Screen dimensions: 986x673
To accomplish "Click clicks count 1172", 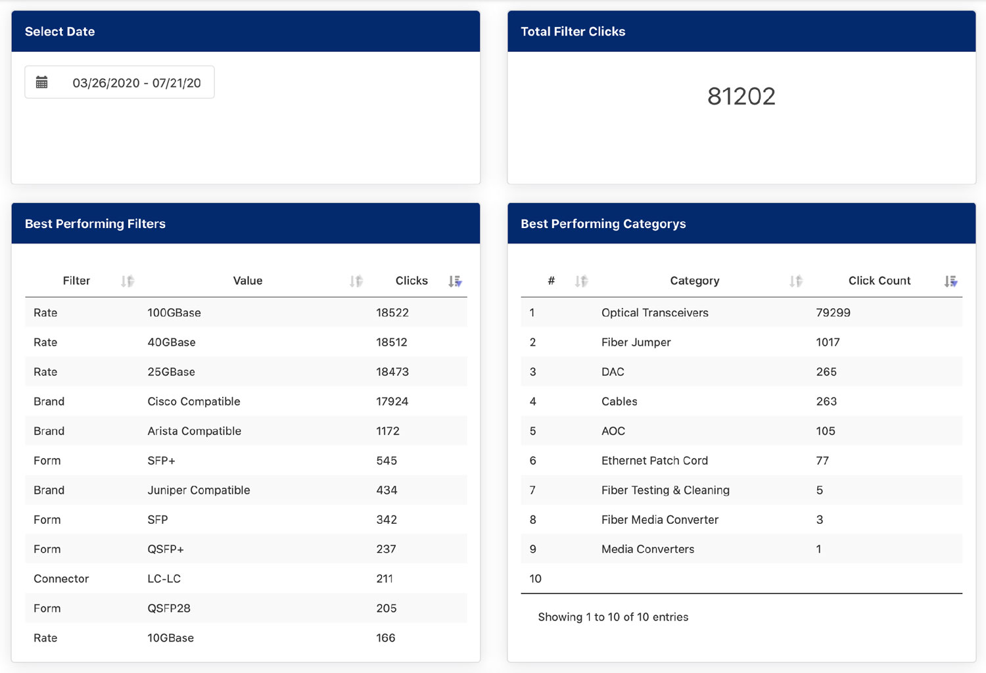I will (388, 431).
